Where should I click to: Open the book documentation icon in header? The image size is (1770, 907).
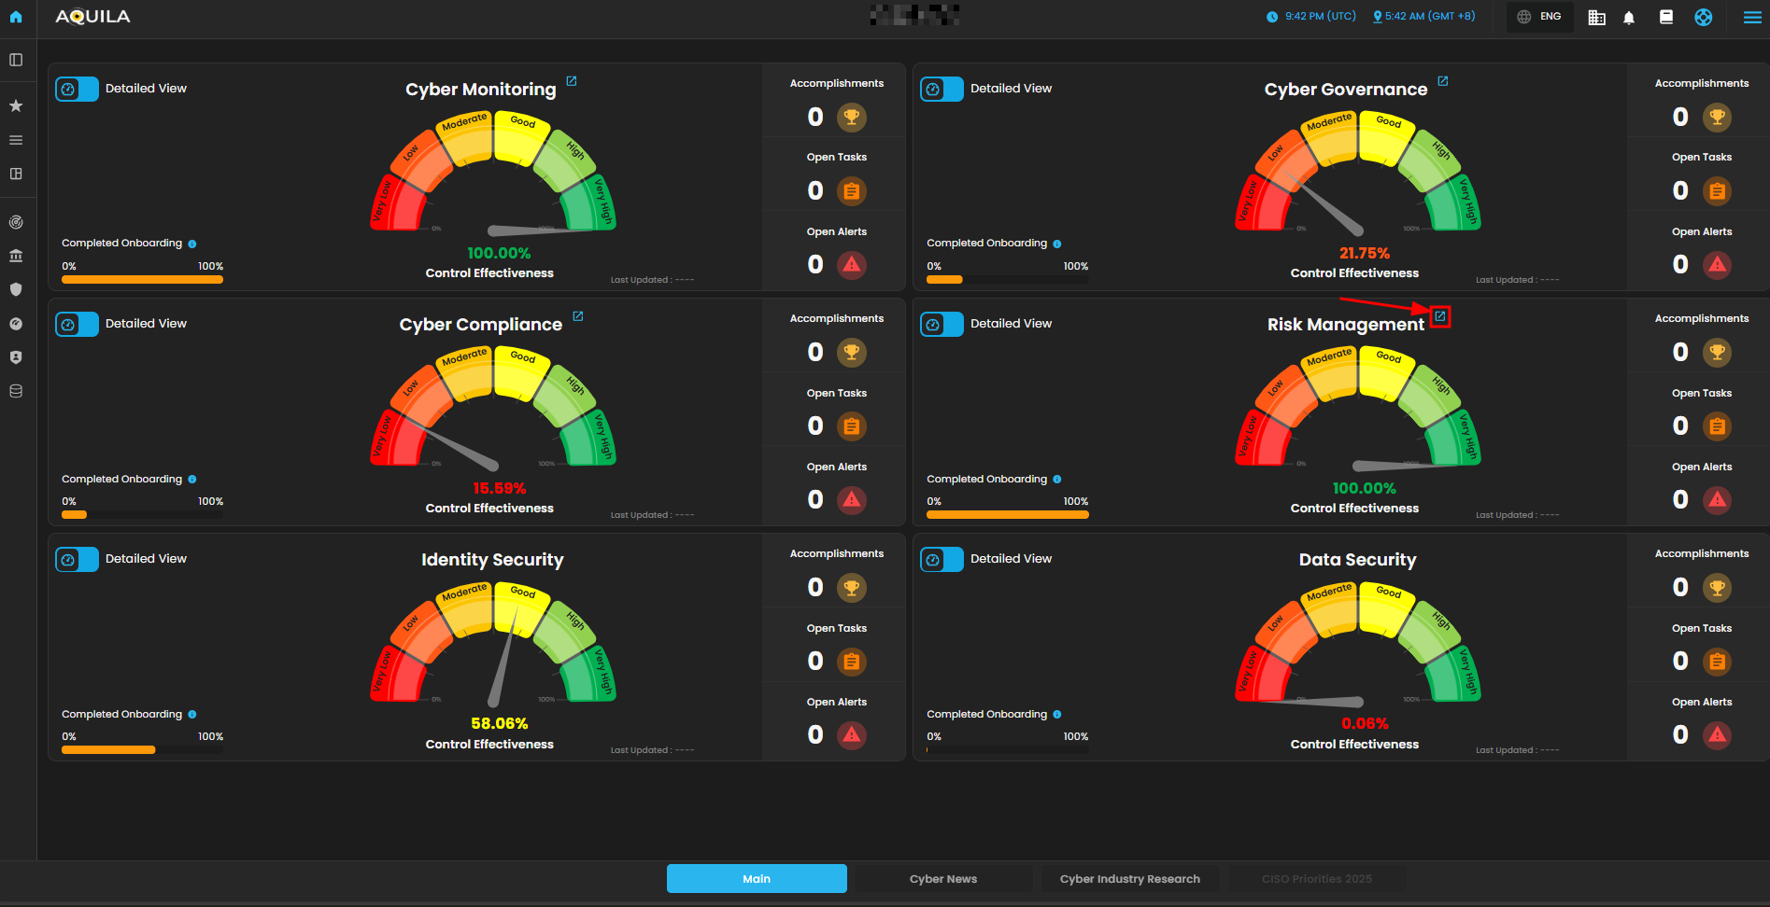point(1666,17)
